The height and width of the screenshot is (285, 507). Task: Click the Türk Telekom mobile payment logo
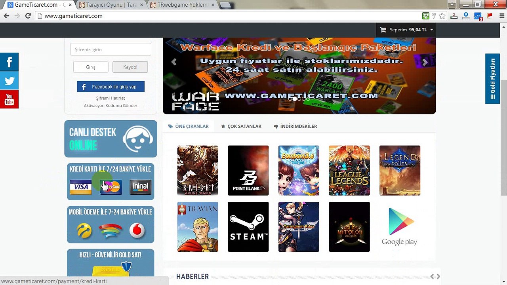(111, 230)
